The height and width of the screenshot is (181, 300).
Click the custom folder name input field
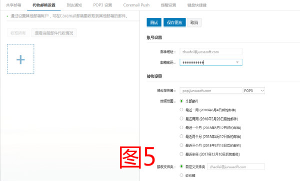coord(235,167)
